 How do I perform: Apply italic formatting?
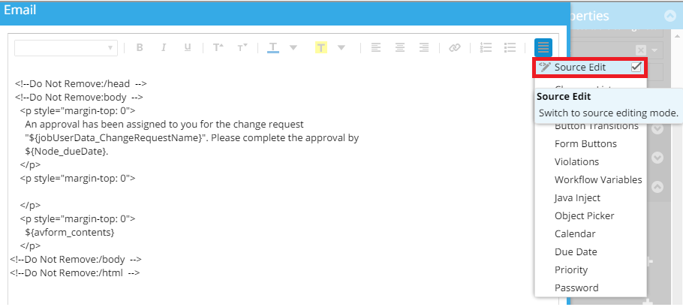tap(163, 47)
